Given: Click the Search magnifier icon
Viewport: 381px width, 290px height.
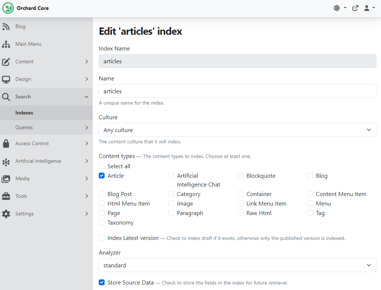Looking at the screenshot, I should pos(6,97).
